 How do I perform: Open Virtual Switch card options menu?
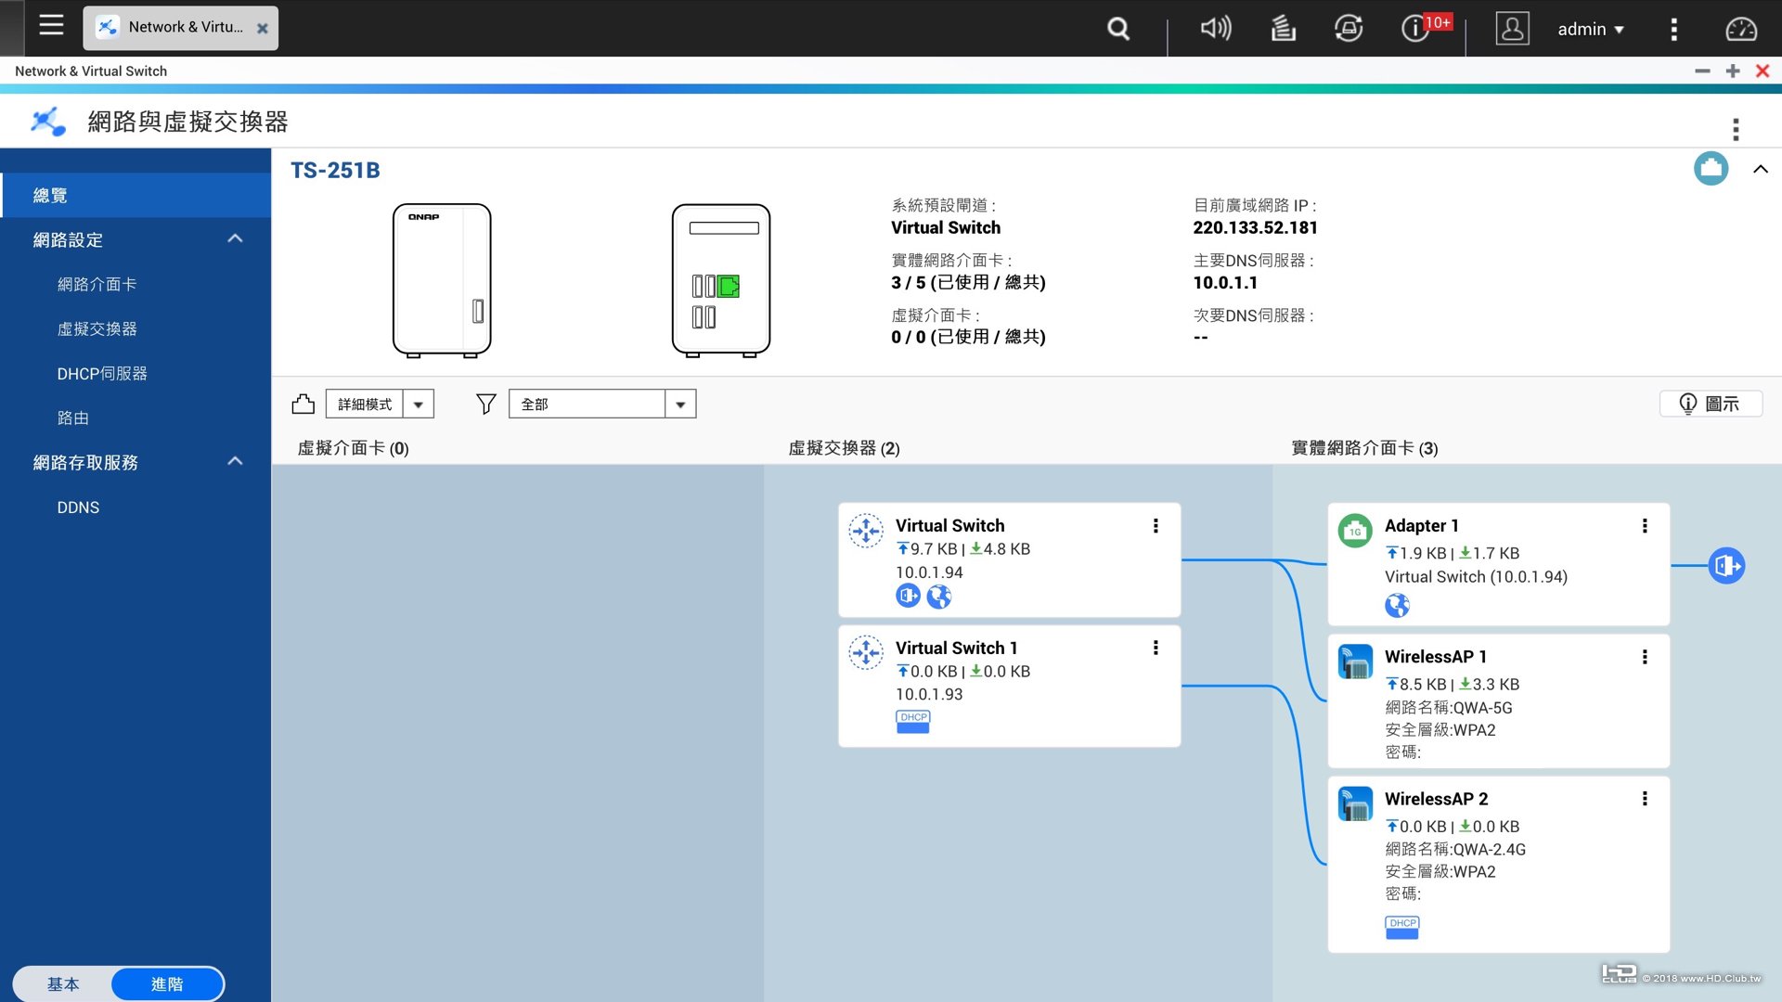point(1156,526)
